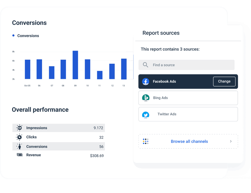Image resolution: width=251 pixels, height=193 pixels.
Task: Click the search magnifier icon
Action: click(145, 65)
